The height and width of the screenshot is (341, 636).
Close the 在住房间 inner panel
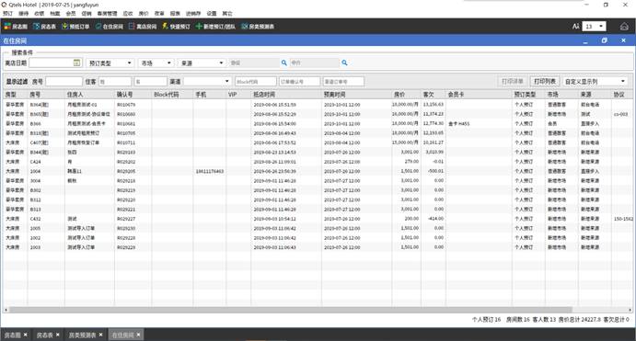[x=623, y=40]
